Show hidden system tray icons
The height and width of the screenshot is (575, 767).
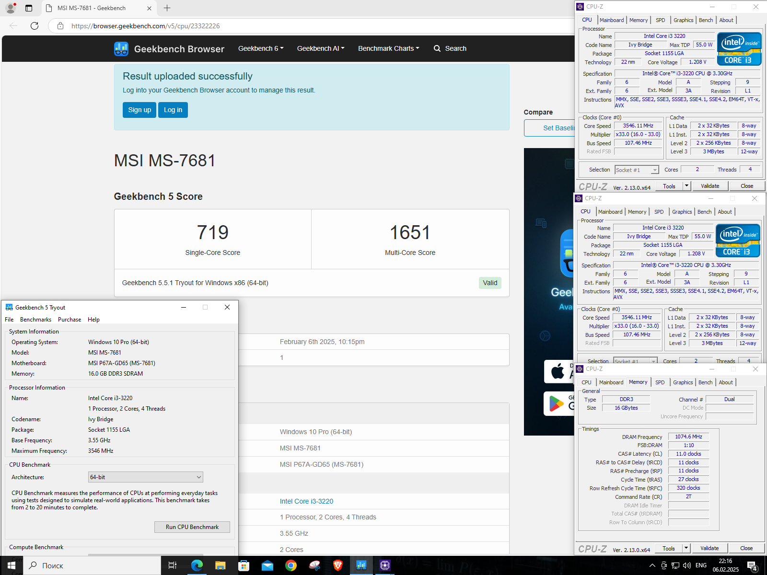(x=652, y=565)
